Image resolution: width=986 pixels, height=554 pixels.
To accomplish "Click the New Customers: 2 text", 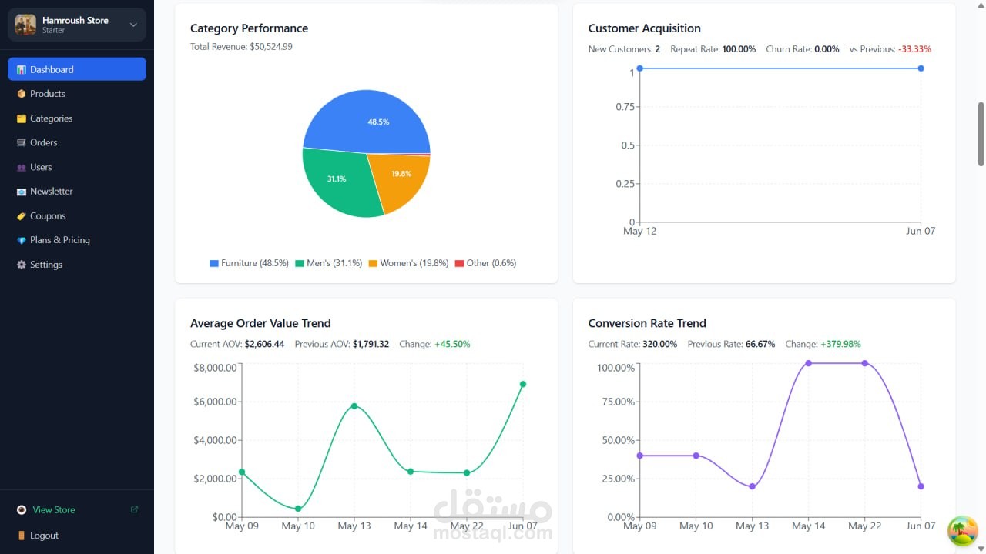I will click(x=624, y=49).
